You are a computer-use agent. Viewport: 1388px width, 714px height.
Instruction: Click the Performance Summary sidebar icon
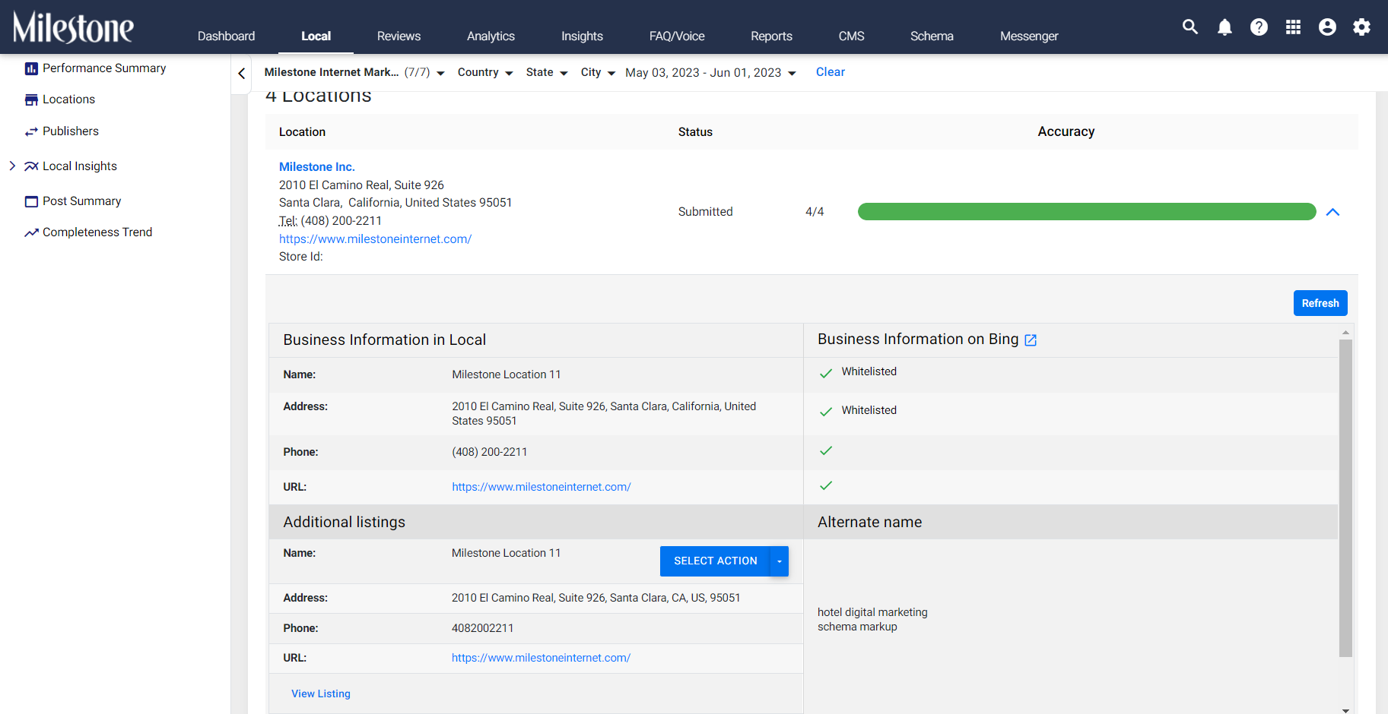(x=31, y=68)
